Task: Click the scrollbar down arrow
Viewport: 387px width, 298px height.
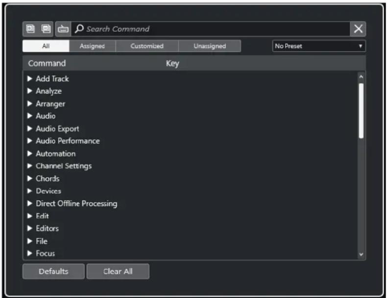Action: click(x=361, y=254)
